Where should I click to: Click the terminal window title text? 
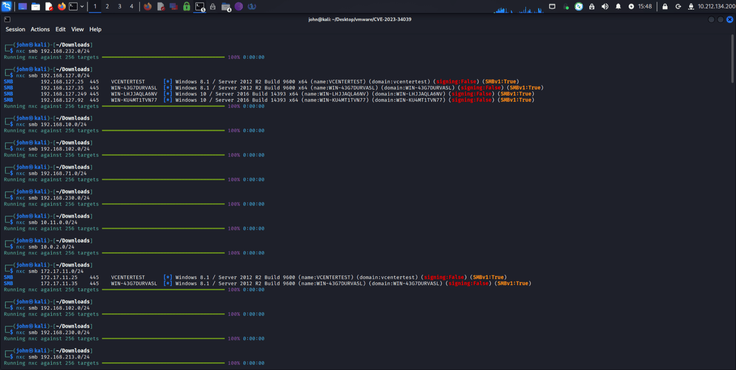pos(360,19)
